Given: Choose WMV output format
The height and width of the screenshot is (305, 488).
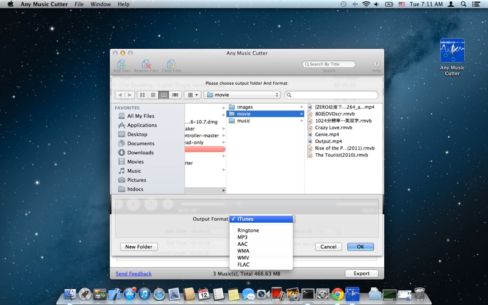Looking at the screenshot, I should [261, 257].
